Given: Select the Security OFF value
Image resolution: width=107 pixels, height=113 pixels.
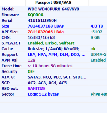Looking at the screenshot, I should tap(31, 71).
